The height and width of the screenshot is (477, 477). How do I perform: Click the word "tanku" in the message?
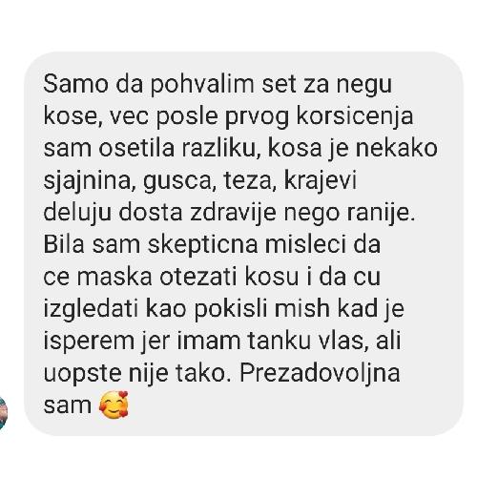pyautogui.click(x=280, y=341)
